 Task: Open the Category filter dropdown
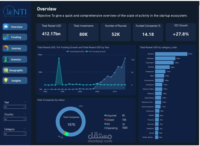[15, 134]
